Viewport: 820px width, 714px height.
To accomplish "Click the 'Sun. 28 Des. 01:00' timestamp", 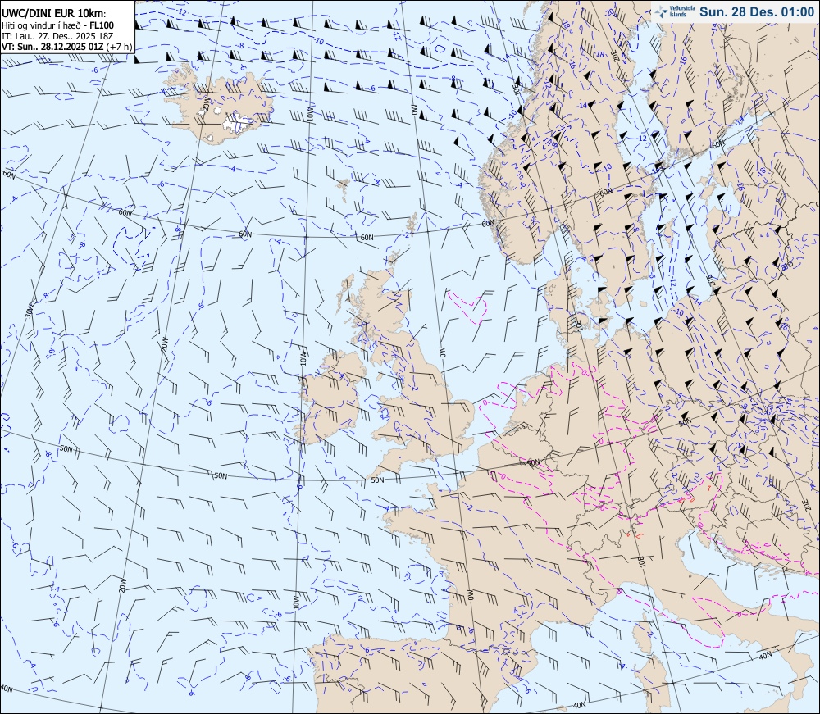I will point(757,11).
